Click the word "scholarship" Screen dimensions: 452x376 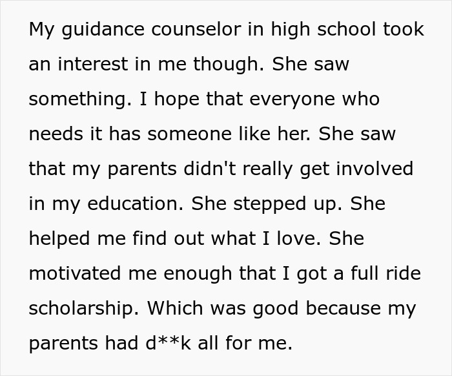pos(80,308)
